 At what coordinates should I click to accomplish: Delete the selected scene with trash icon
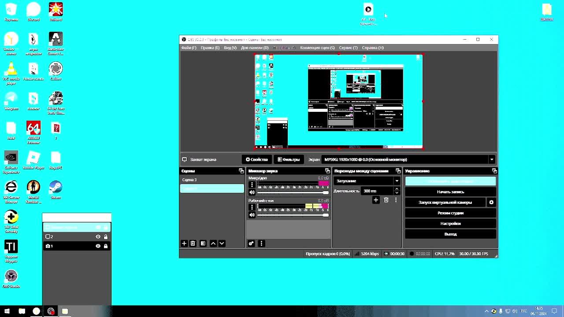(x=193, y=243)
